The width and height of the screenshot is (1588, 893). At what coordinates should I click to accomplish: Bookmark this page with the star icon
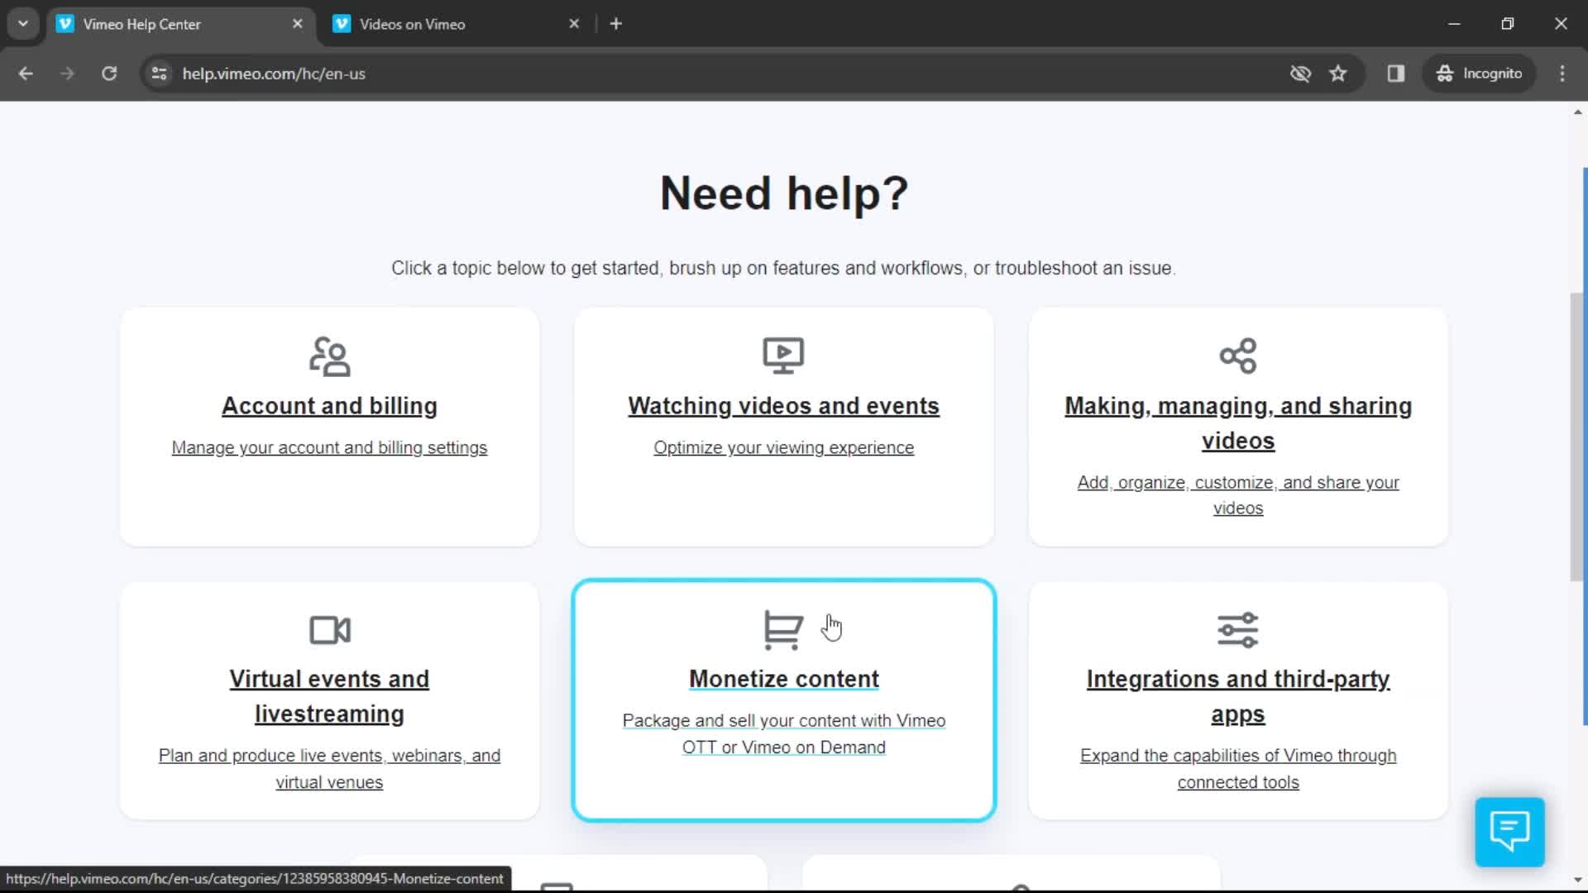click(x=1338, y=74)
